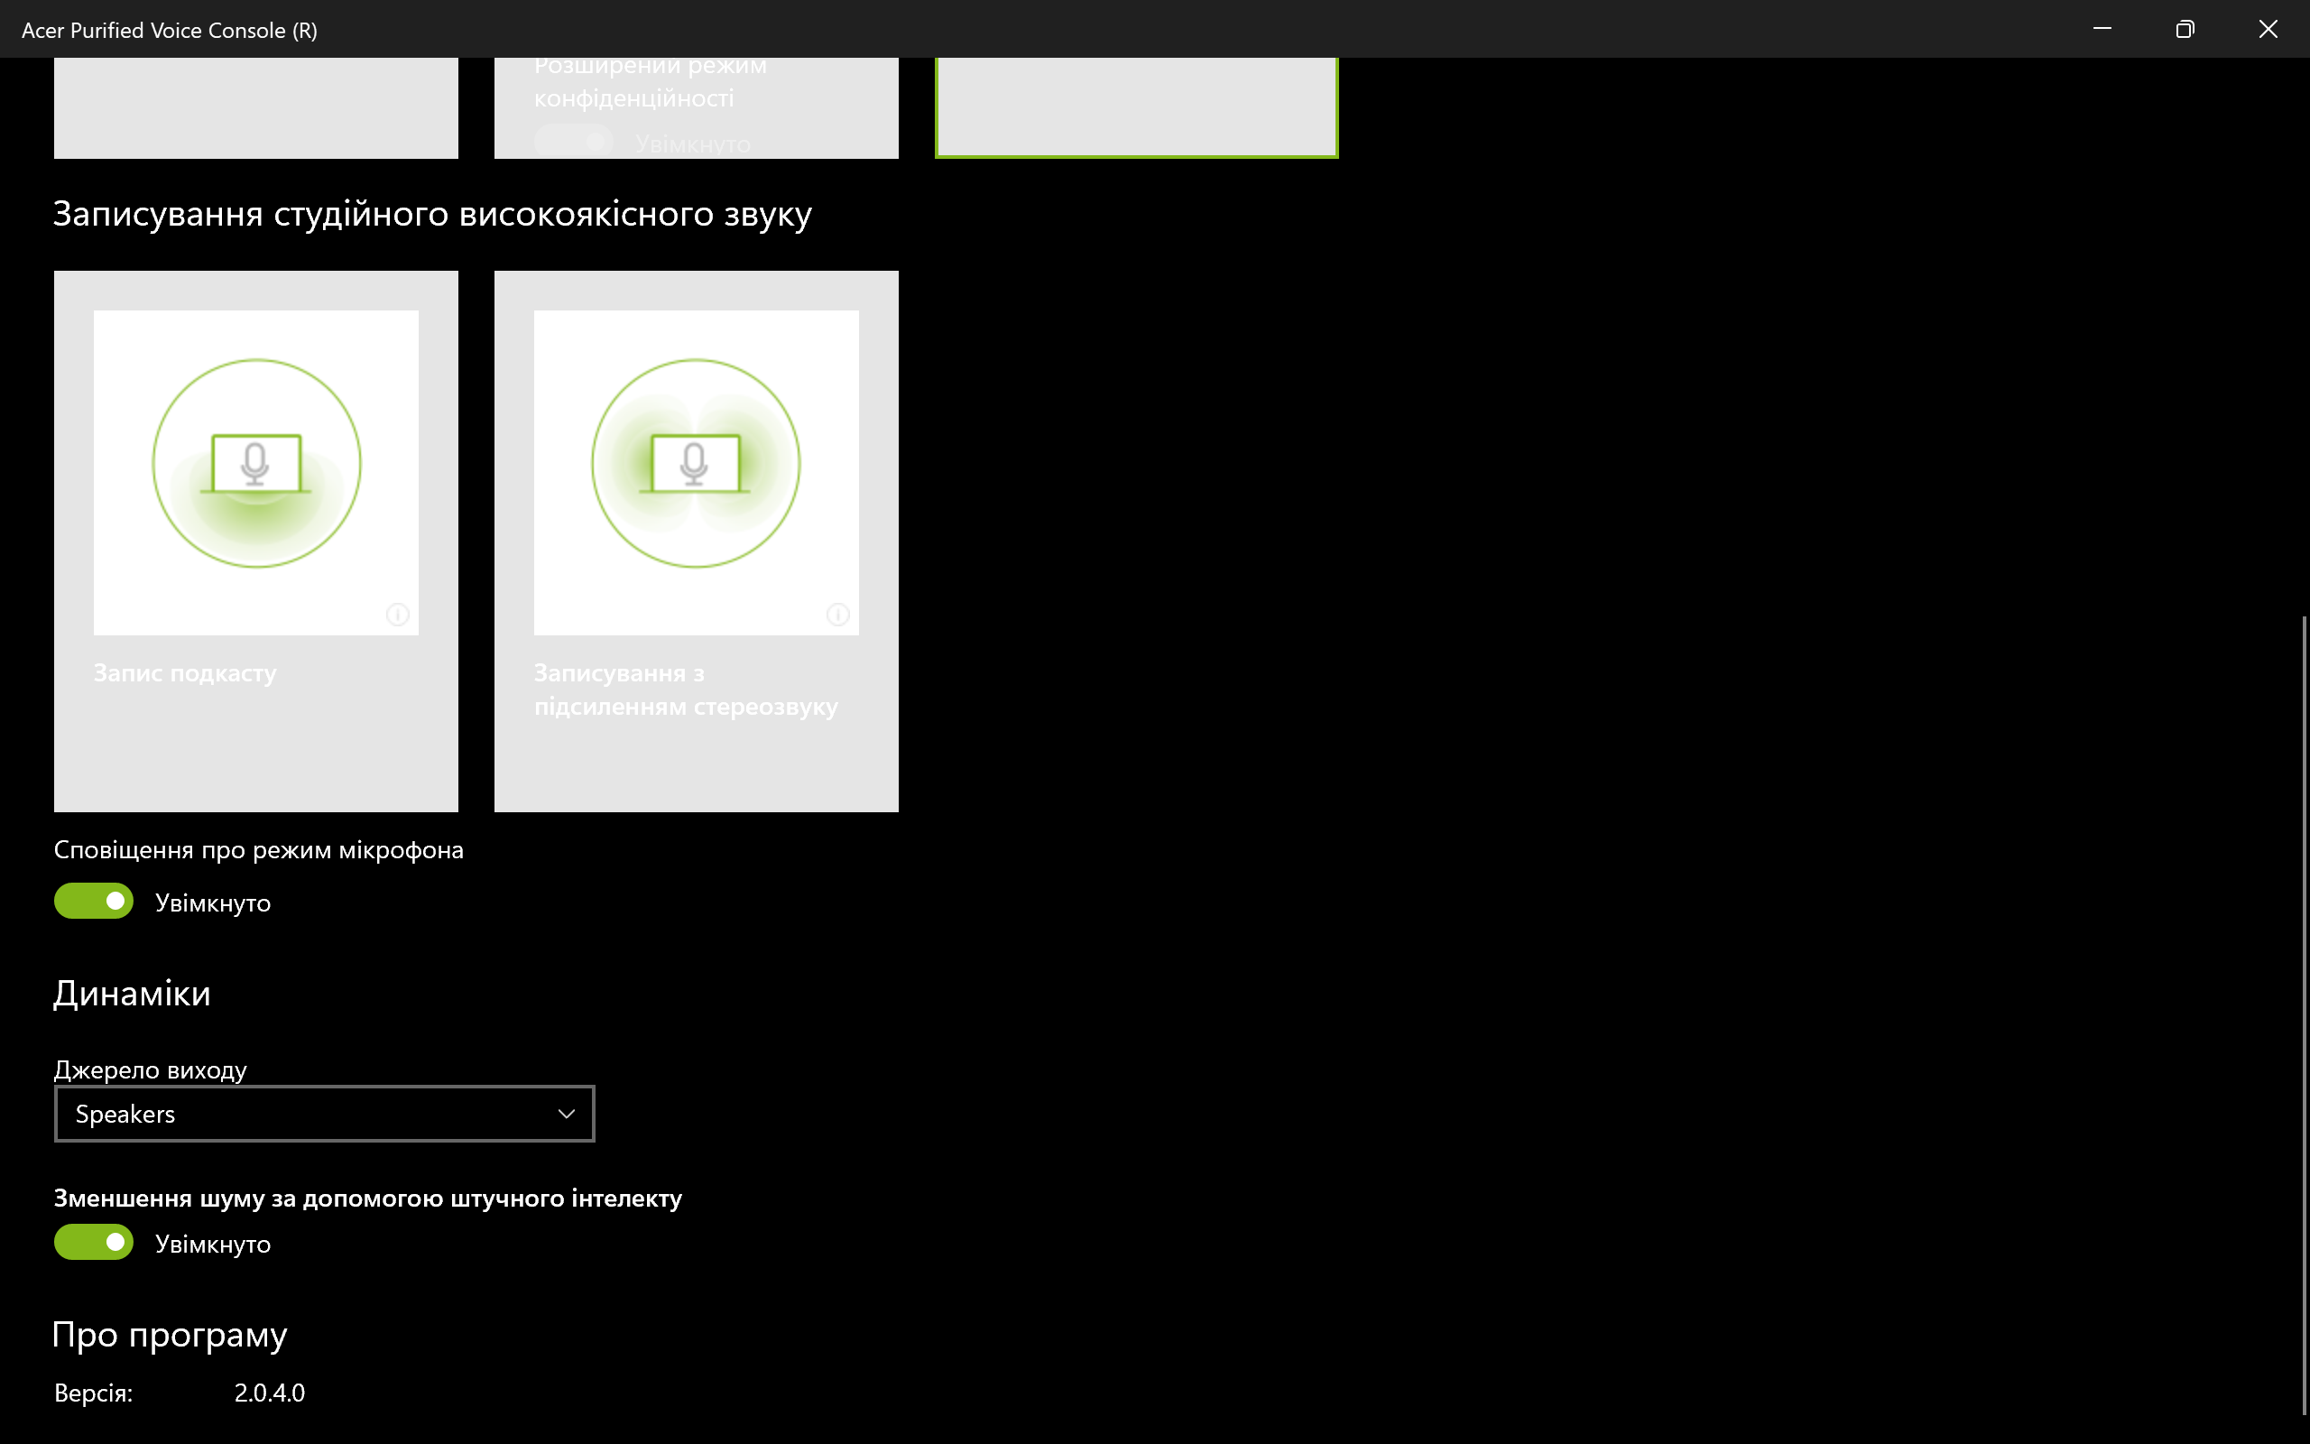
Task: Toggle Розширений режим конфіденційності switch
Action: click(574, 143)
